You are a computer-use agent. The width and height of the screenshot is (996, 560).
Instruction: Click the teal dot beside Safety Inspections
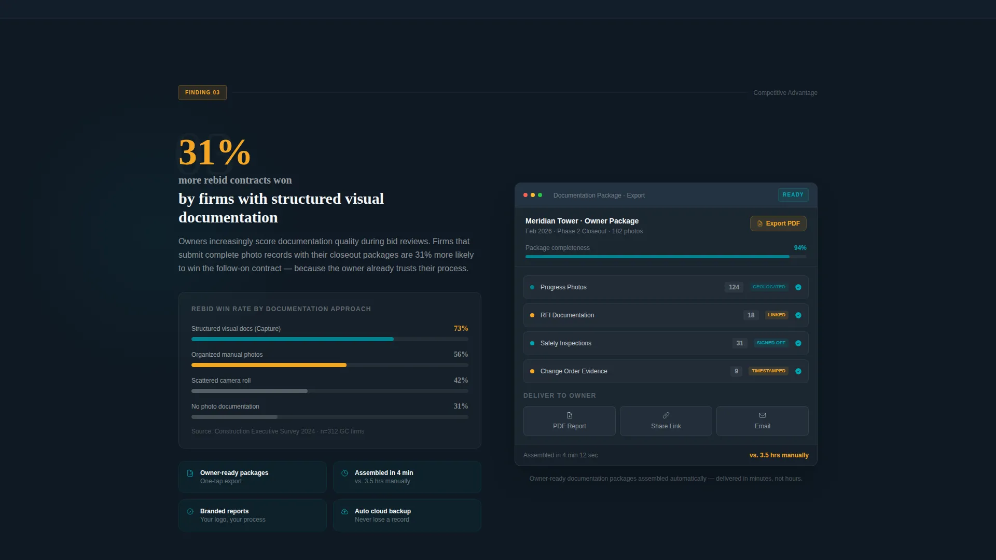[x=532, y=343]
